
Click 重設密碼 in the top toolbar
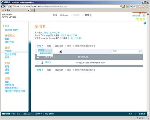pyautogui.click(x=59, y=46)
